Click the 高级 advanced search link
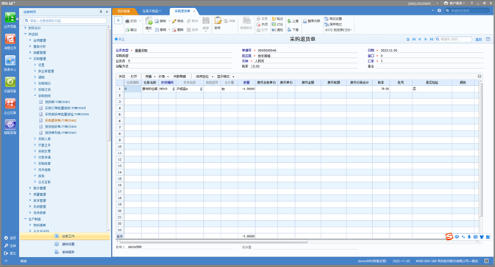Viewport: 495px width, 267px height. (479, 40)
